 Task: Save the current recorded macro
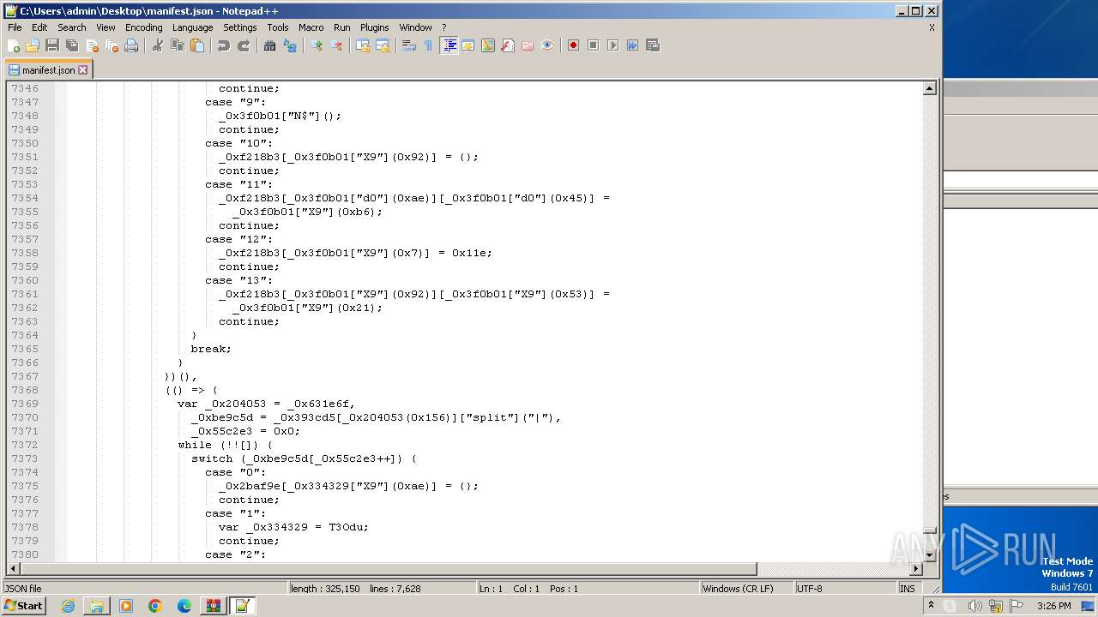tap(653, 45)
